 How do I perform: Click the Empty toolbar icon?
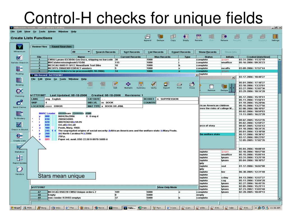(x=186, y=38)
